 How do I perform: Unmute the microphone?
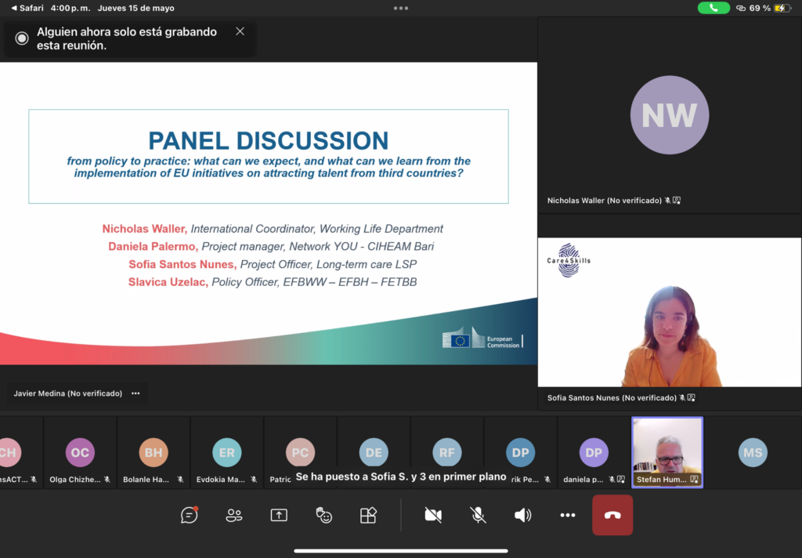click(478, 515)
